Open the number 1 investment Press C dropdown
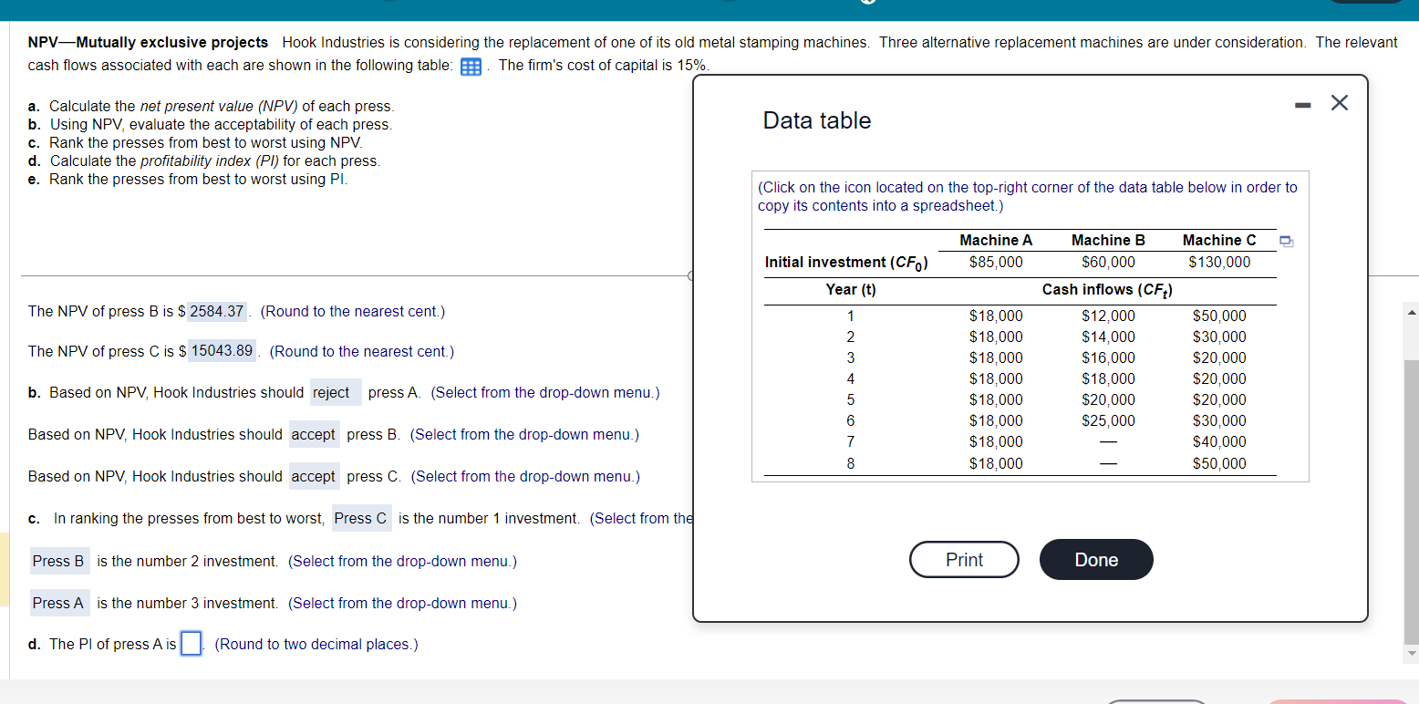Viewport: 1419px width, 704px height. pyautogui.click(x=362, y=519)
